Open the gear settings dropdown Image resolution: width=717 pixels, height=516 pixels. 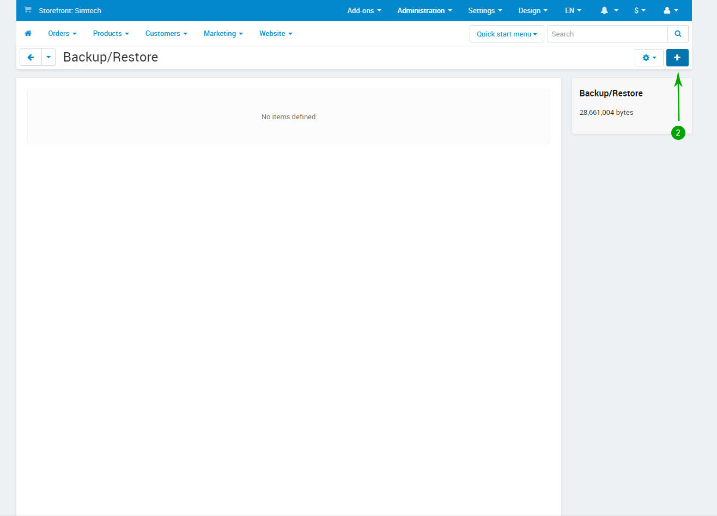649,58
